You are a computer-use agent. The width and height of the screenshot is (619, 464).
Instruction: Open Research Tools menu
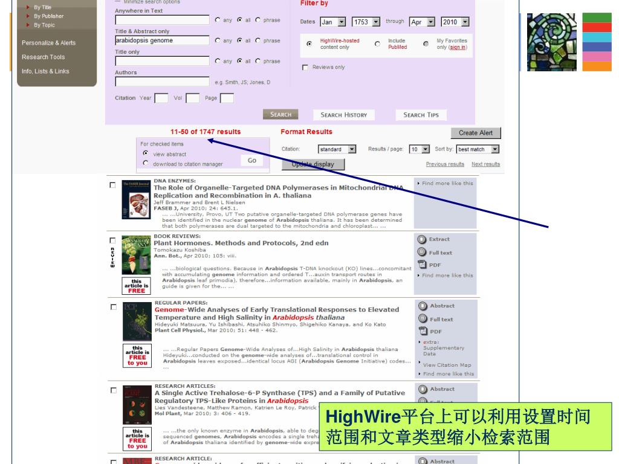(44, 57)
